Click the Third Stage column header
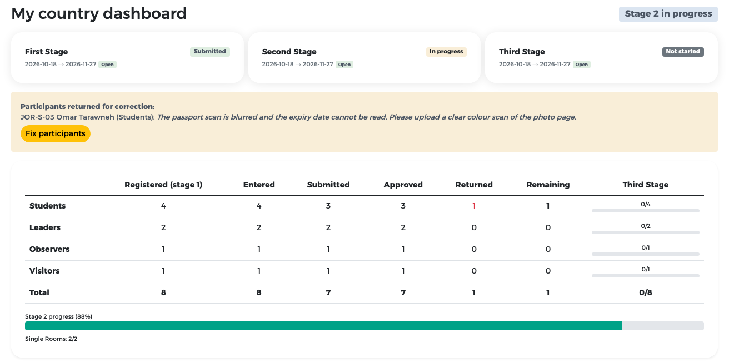Viewport: 729px width, 362px height. [x=646, y=185]
